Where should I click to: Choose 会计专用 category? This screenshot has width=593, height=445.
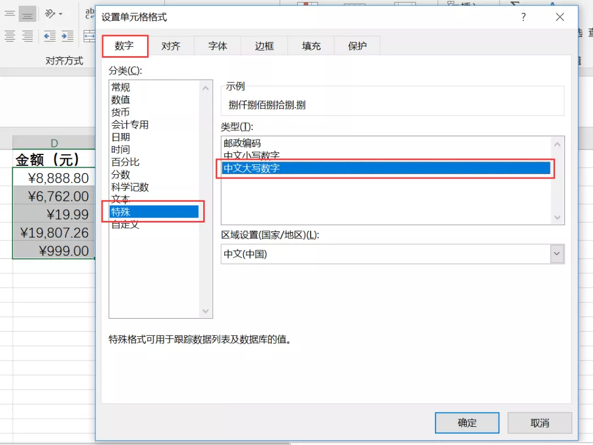[154, 125]
